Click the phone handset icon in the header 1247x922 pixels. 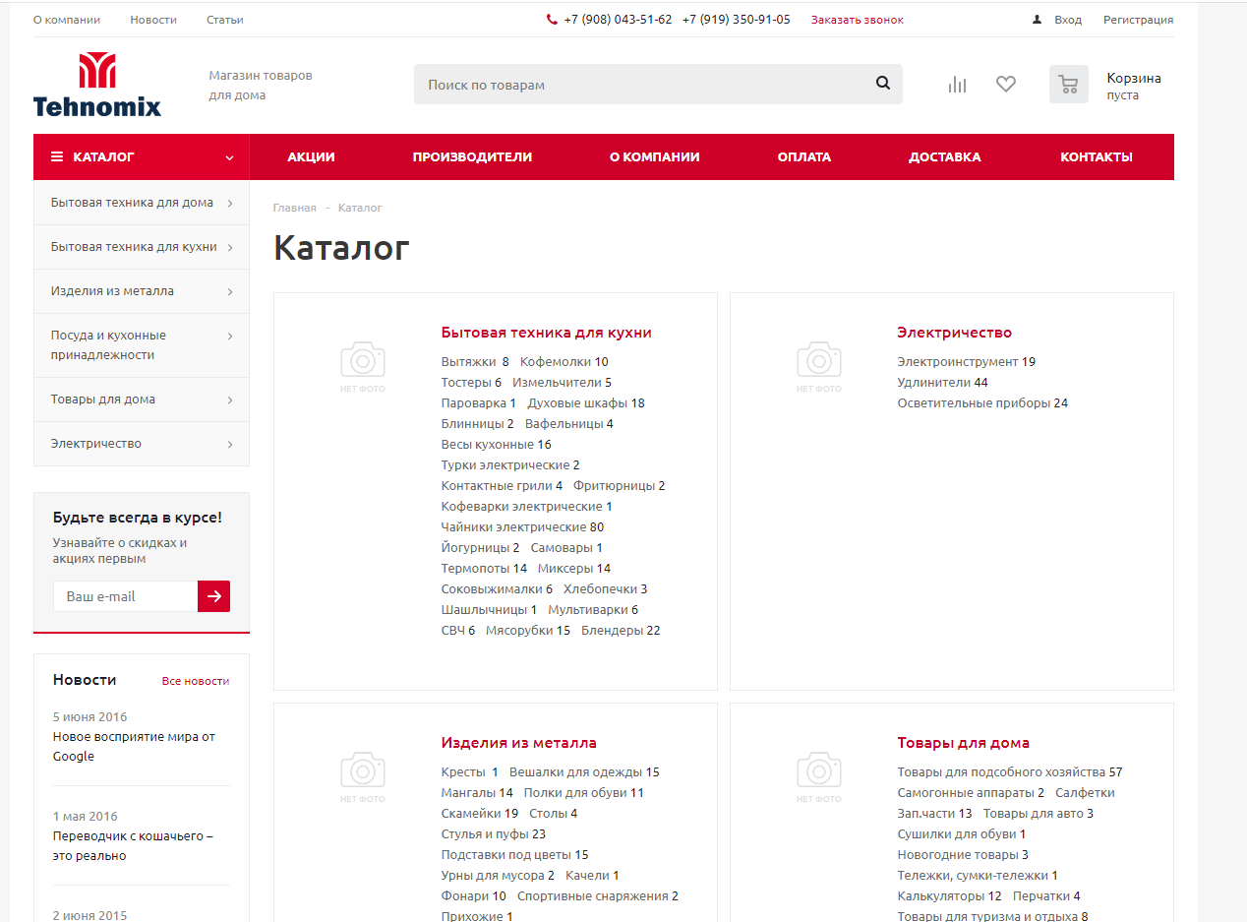click(x=552, y=18)
